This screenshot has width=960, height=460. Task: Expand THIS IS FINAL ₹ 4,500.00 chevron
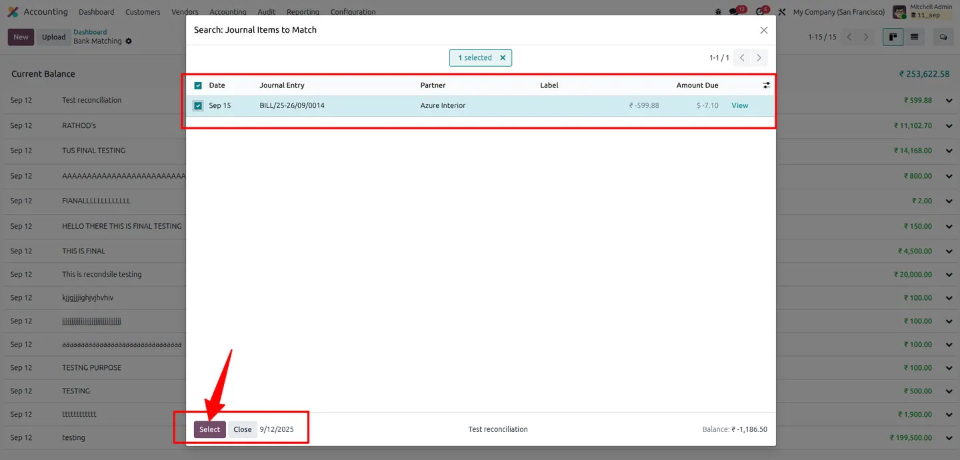click(949, 251)
